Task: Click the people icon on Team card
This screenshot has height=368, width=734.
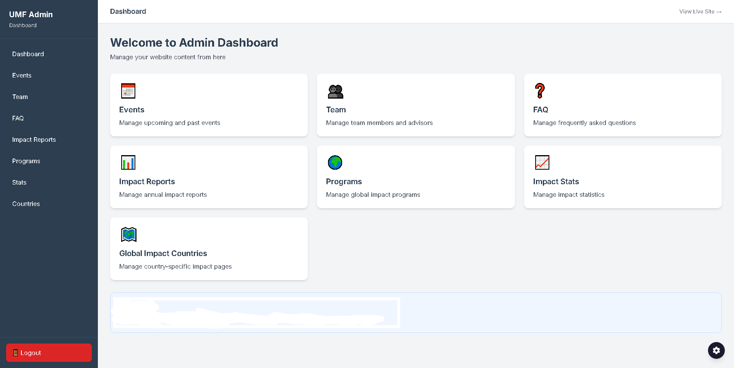Action: pos(335,91)
